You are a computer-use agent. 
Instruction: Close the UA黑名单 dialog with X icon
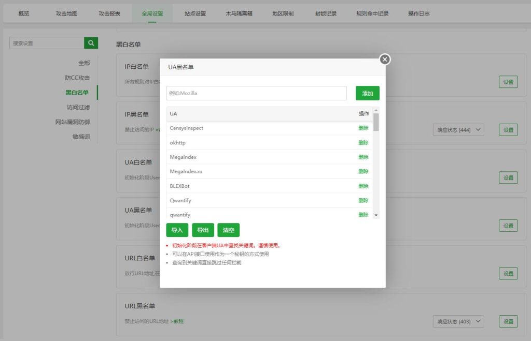pos(385,60)
